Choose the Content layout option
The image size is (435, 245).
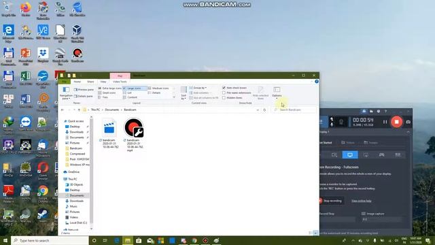click(x=130, y=97)
